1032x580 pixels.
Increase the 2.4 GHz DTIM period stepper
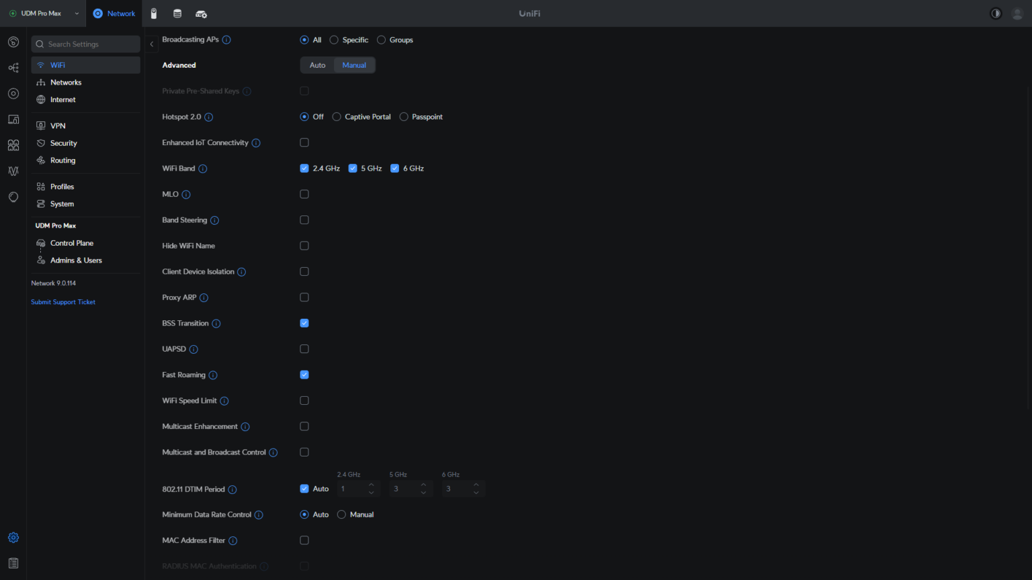pyautogui.click(x=372, y=485)
